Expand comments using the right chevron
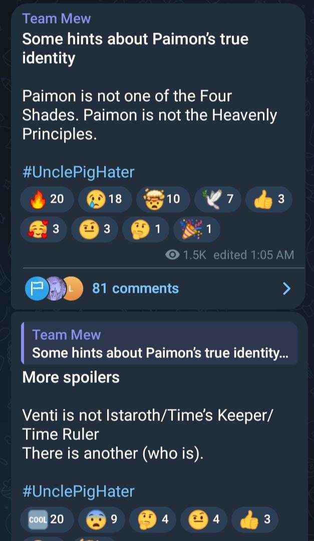The height and width of the screenshot is (541, 314). pos(286,288)
